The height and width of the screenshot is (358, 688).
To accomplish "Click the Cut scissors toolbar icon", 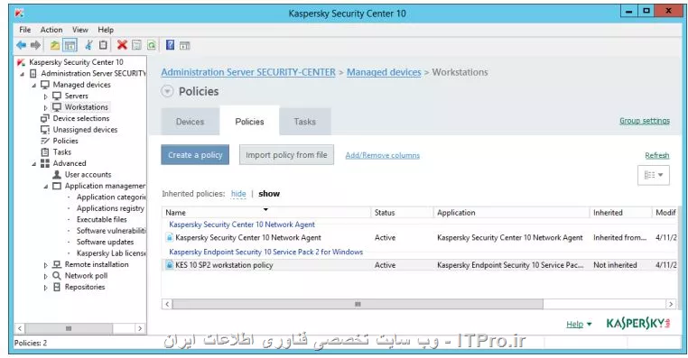I will tap(89, 45).
